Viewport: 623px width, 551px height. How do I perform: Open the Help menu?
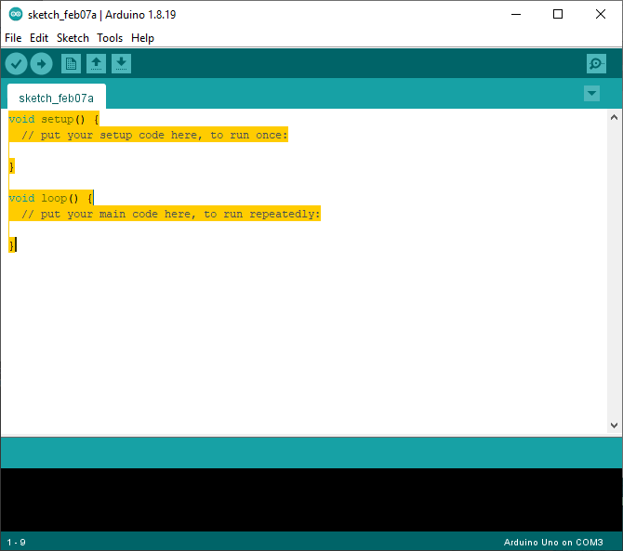pyautogui.click(x=142, y=38)
